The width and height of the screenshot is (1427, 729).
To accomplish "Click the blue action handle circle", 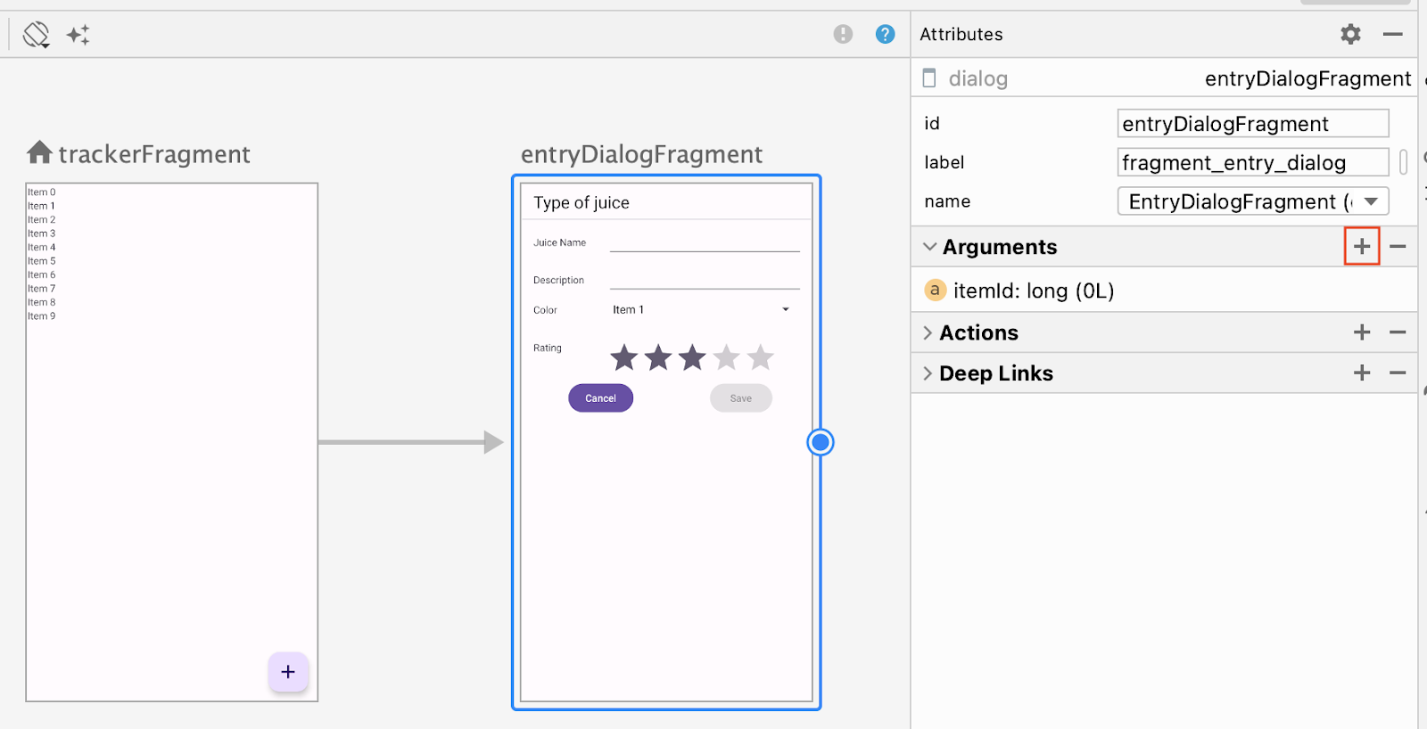I will [820, 442].
